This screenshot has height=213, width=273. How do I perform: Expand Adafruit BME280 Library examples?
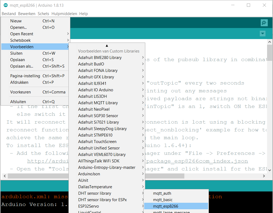[107, 57]
